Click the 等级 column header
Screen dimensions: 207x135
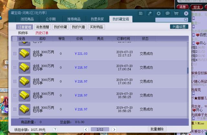pyautogui.click(x=61, y=39)
